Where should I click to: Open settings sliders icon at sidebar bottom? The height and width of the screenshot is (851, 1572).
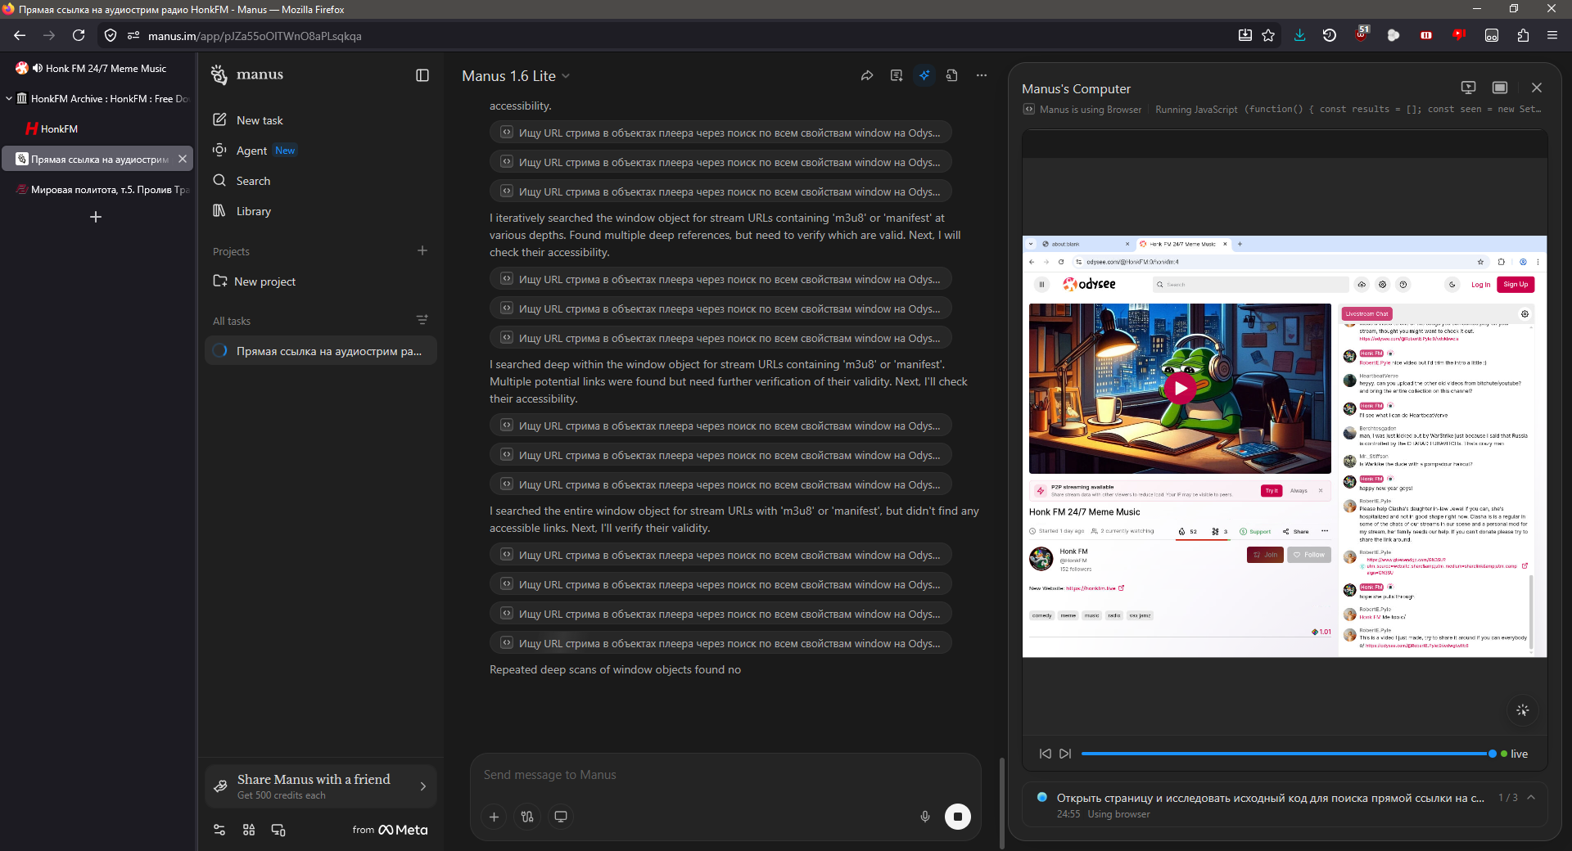tap(219, 830)
